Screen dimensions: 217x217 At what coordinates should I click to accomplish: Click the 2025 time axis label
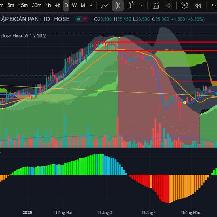click(27, 213)
